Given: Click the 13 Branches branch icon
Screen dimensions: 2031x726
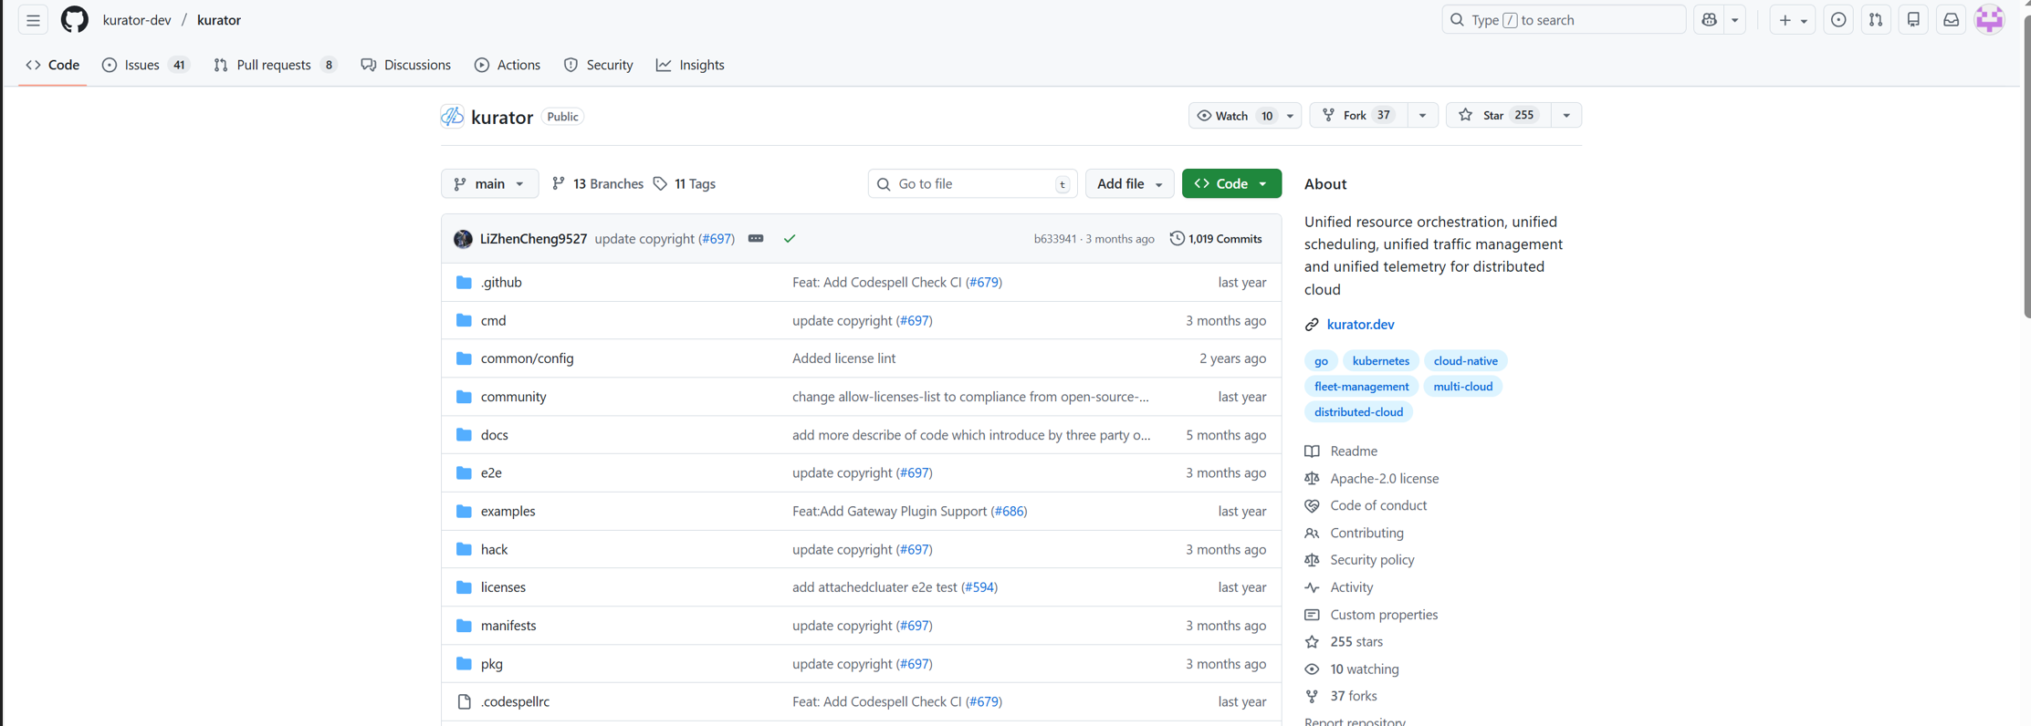Looking at the screenshot, I should [x=559, y=184].
